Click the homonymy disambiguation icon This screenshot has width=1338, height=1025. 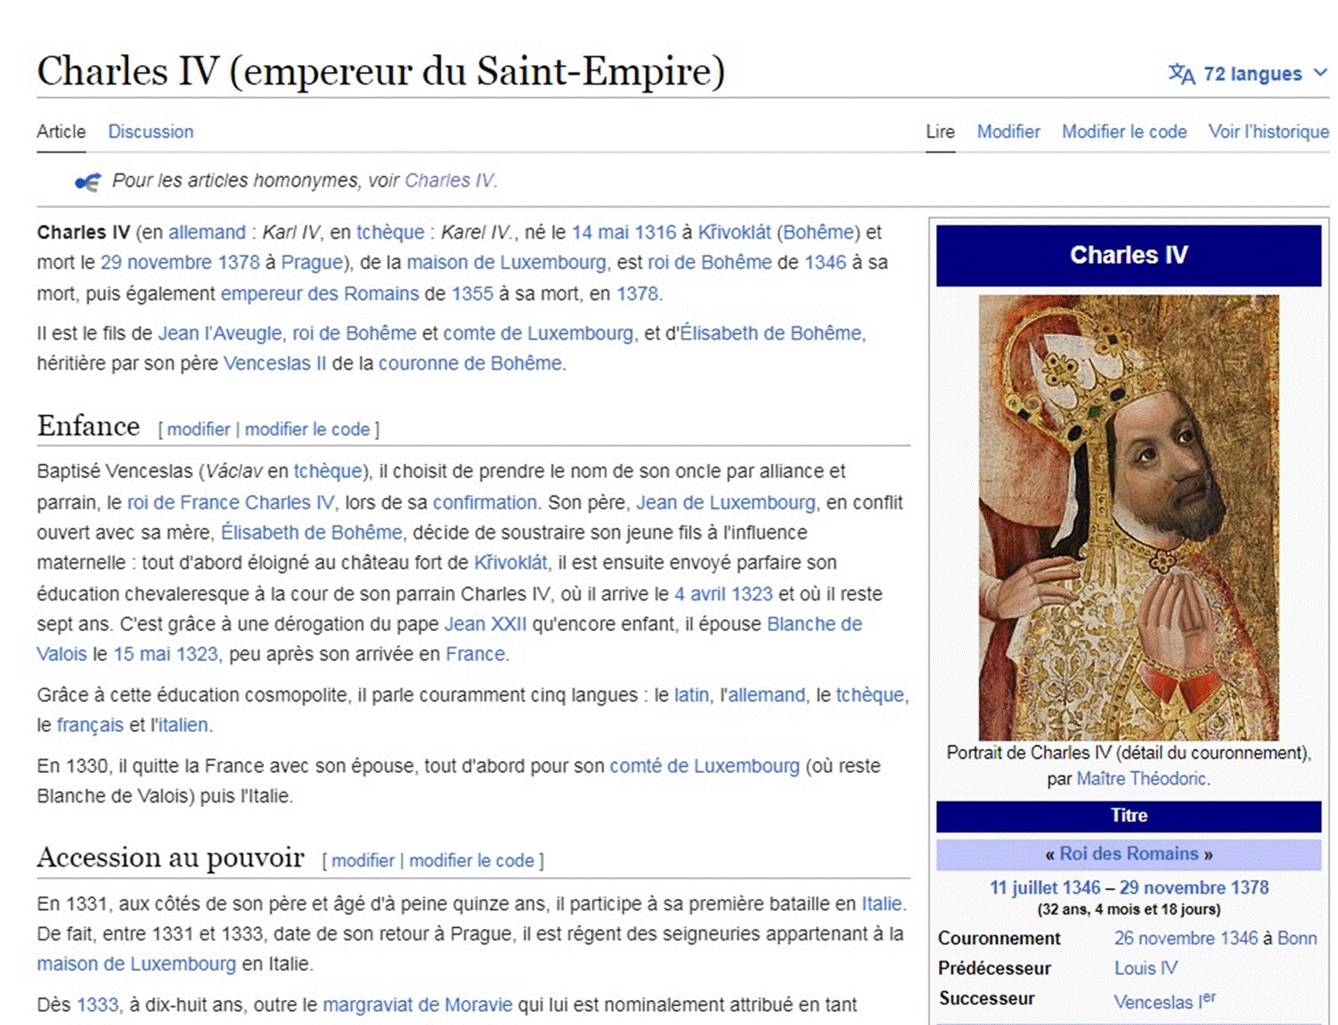88,182
